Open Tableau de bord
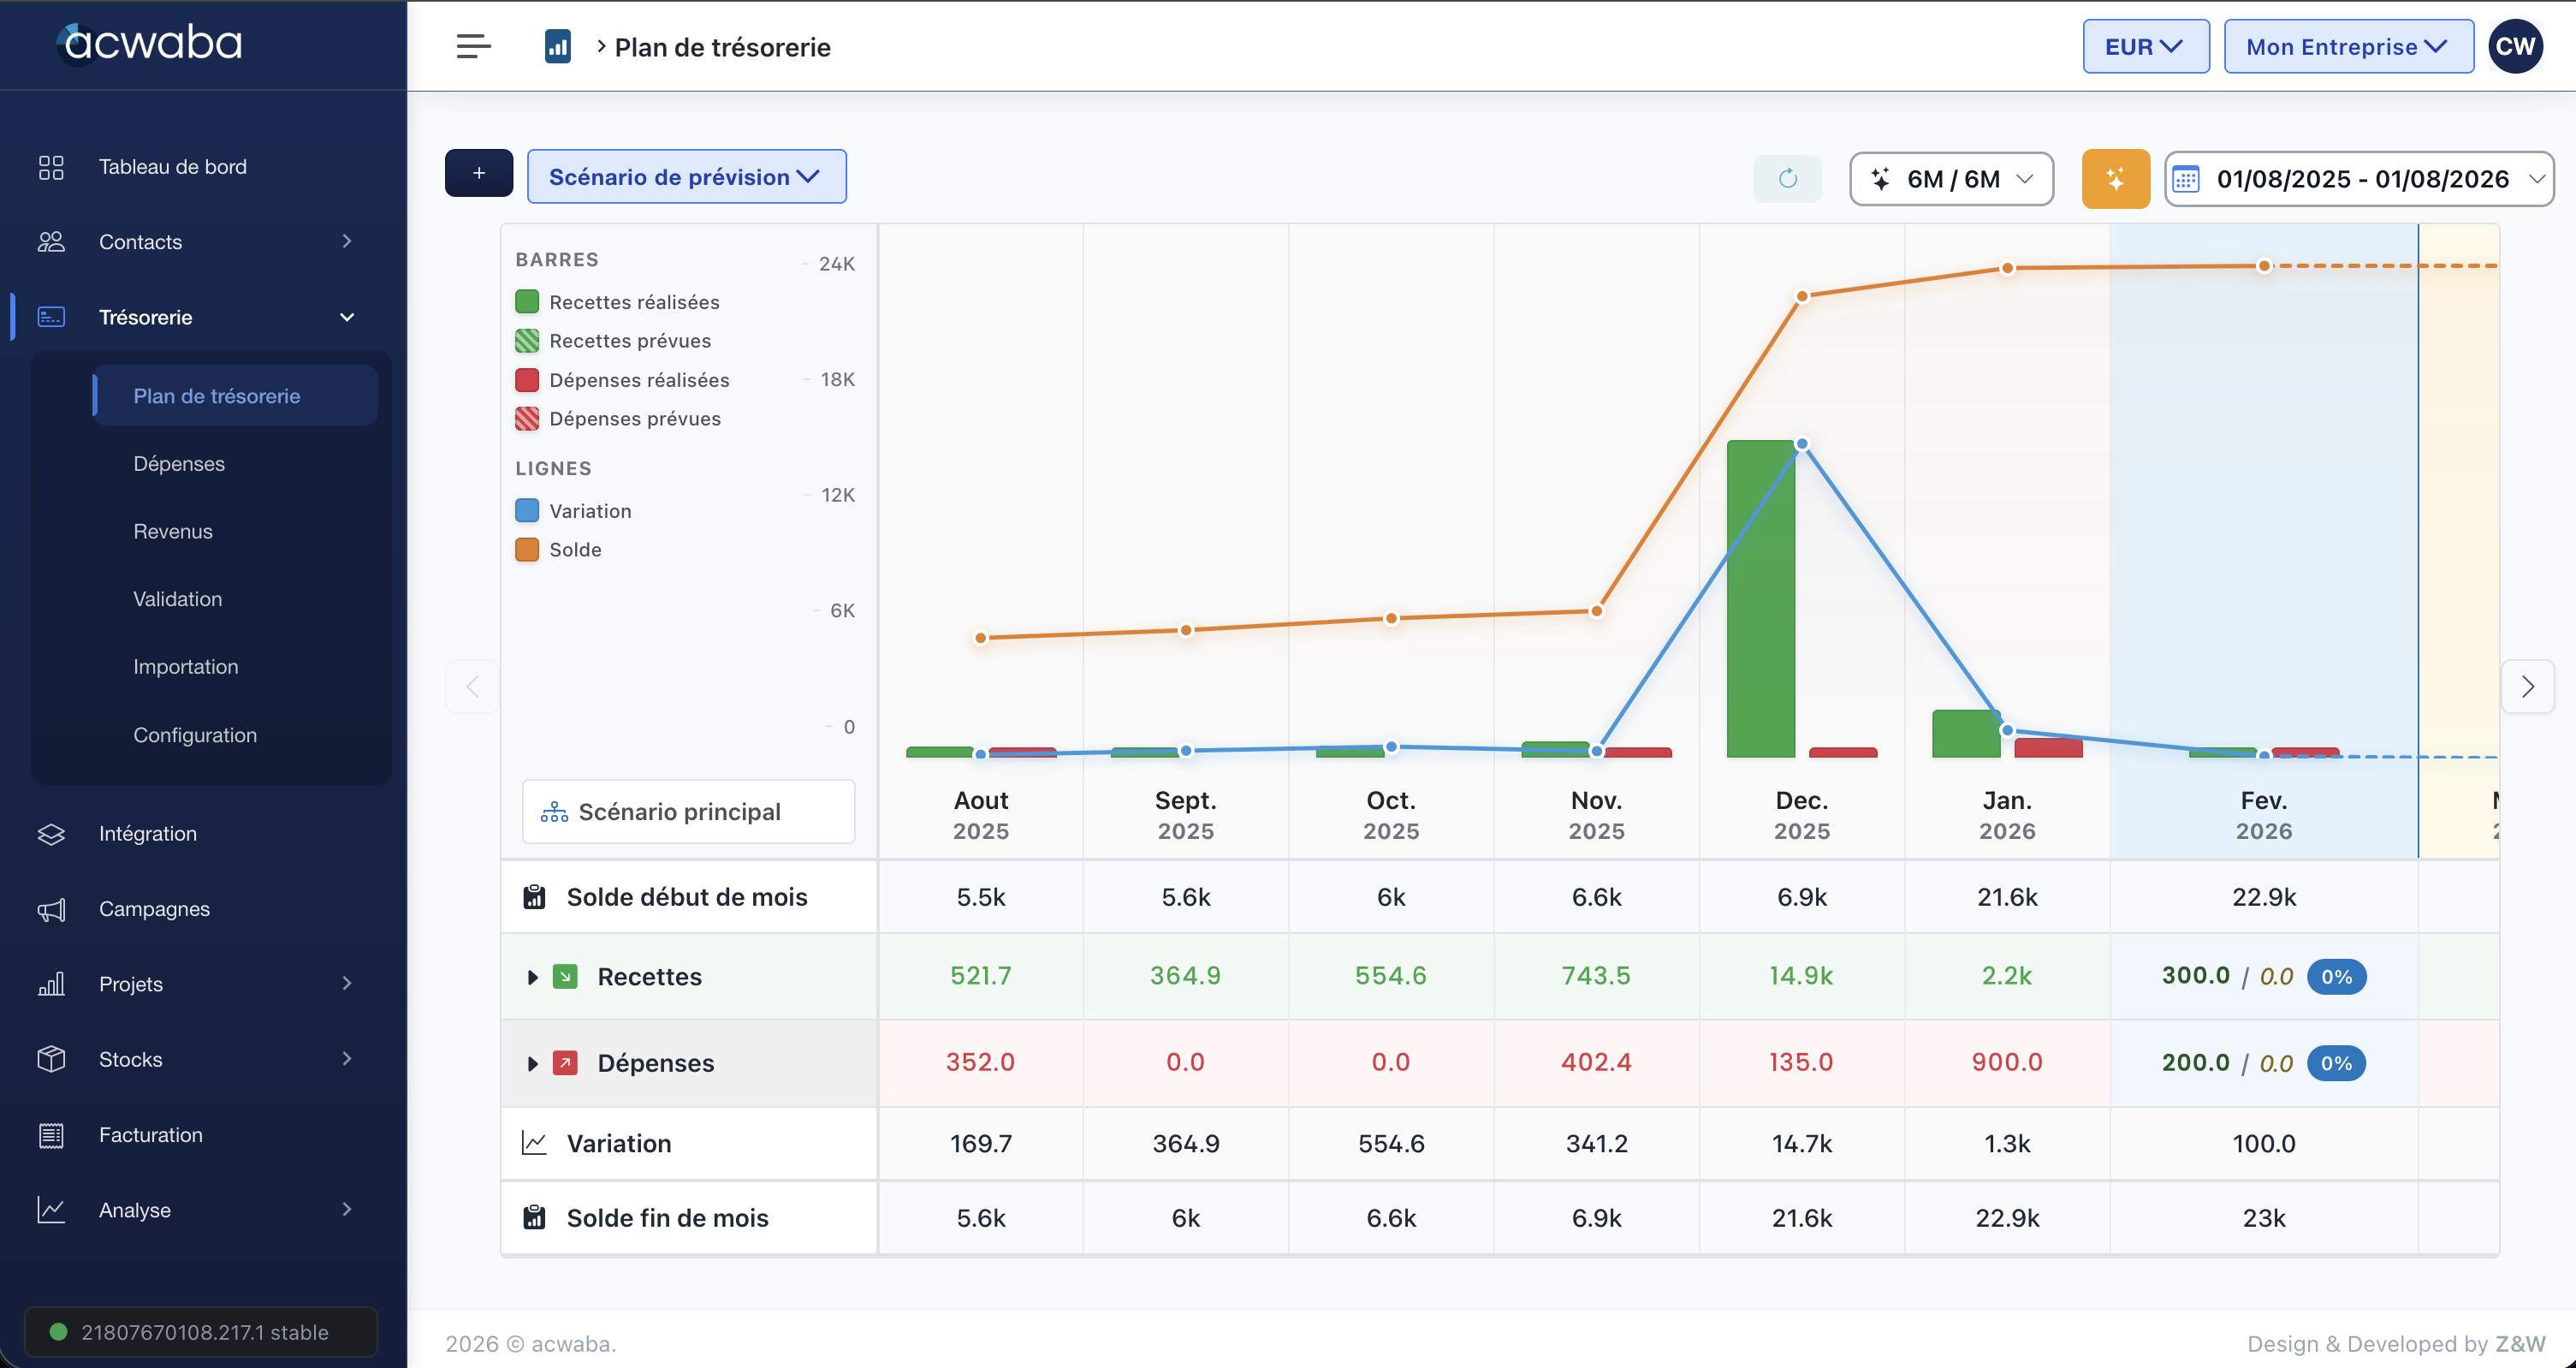The image size is (2576, 1368). click(172, 167)
